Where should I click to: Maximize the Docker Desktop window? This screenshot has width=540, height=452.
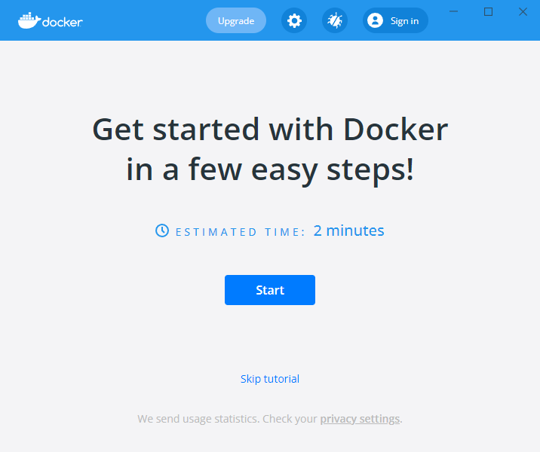(488, 12)
